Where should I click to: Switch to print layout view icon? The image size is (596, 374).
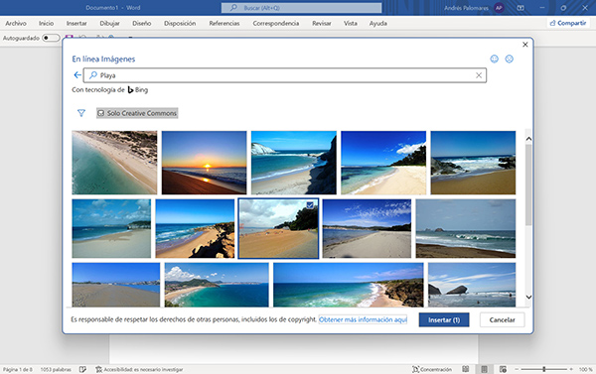484,369
